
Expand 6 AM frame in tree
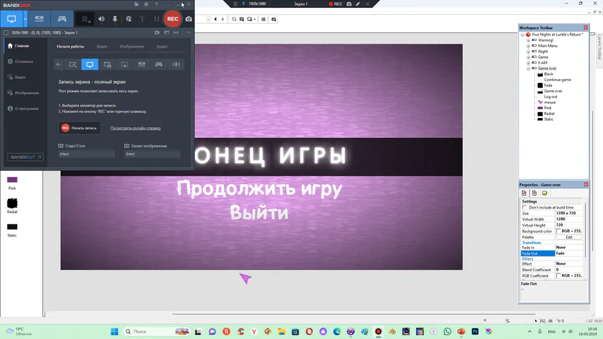pos(529,63)
